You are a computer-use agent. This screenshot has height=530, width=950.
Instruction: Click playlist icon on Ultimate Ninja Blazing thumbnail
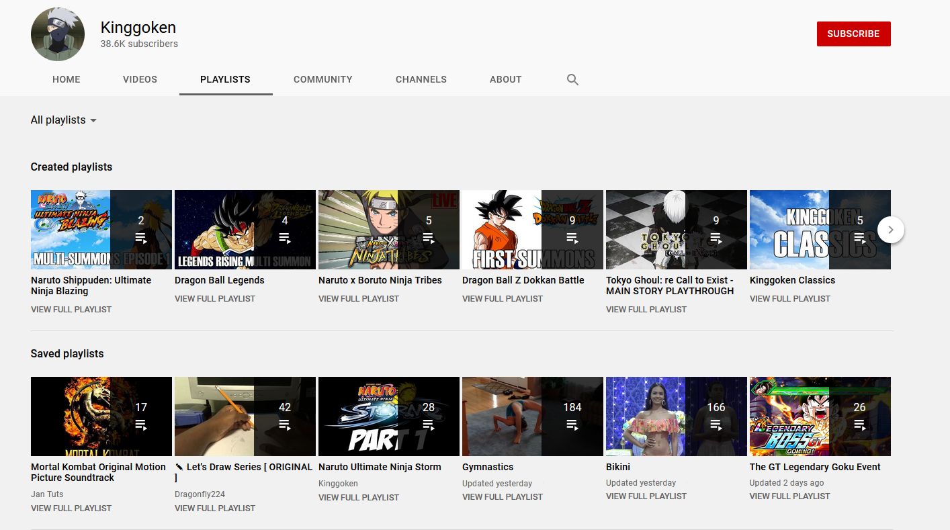point(141,238)
